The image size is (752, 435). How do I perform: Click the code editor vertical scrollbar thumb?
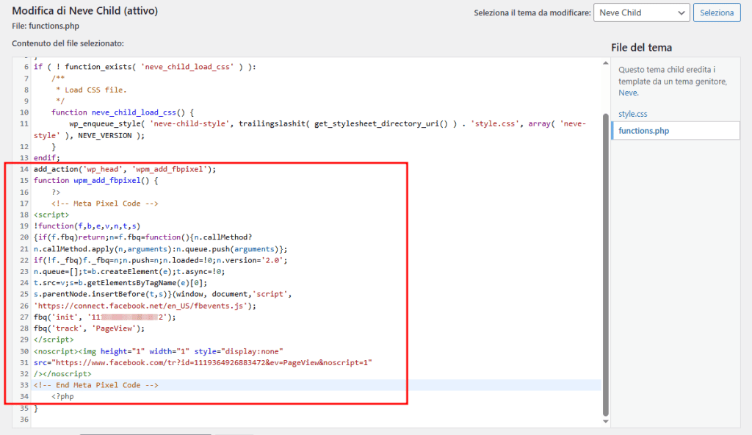point(605,264)
